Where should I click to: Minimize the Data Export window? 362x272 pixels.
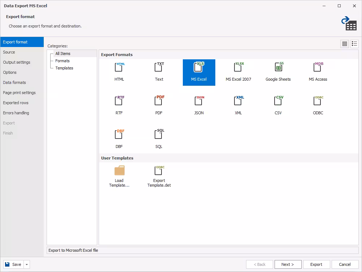[324, 6]
